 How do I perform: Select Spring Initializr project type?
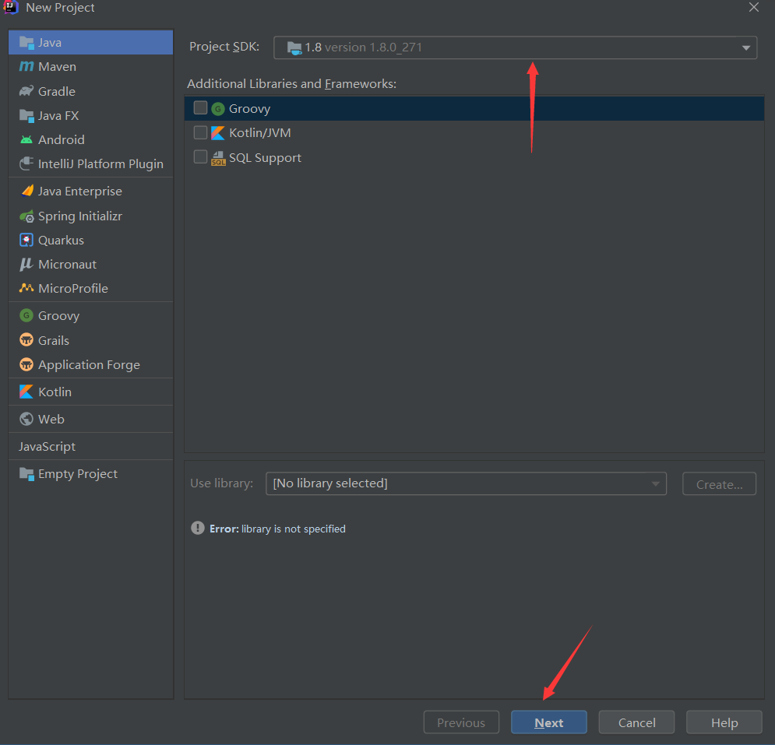[91, 216]
